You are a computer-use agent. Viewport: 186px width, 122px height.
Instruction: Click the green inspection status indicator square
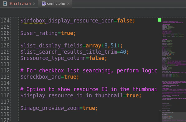[160, 20]
